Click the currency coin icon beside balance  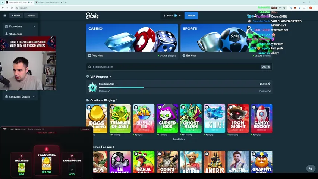pos(176,15)
